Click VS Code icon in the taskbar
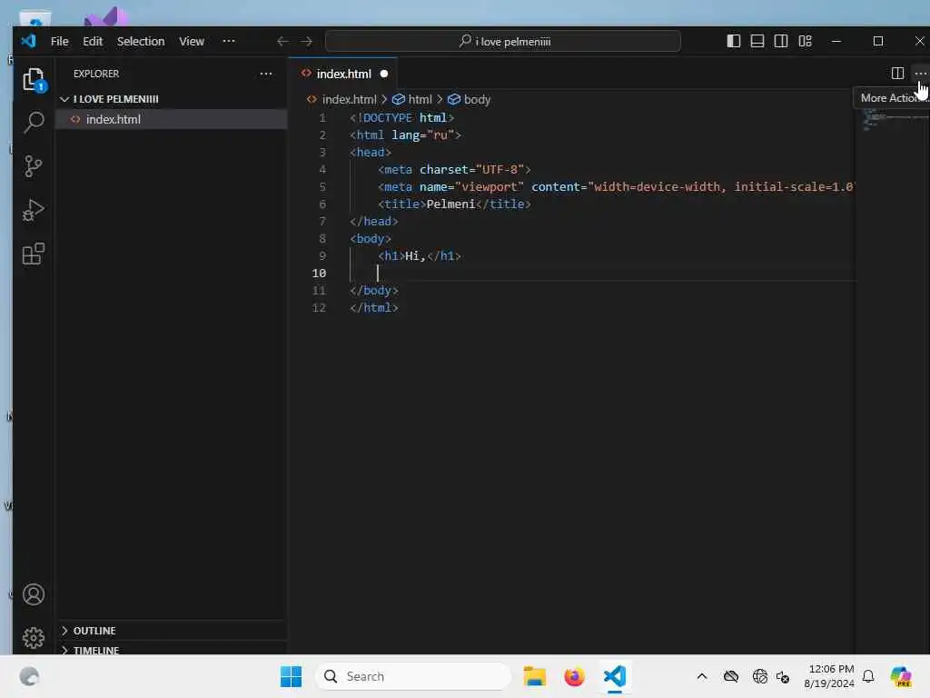 [x=615, y=676]
